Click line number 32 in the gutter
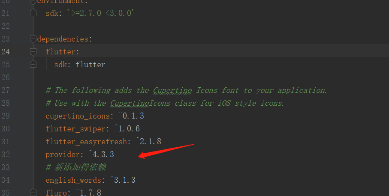 pyautogui.click(x=6, y=154)
